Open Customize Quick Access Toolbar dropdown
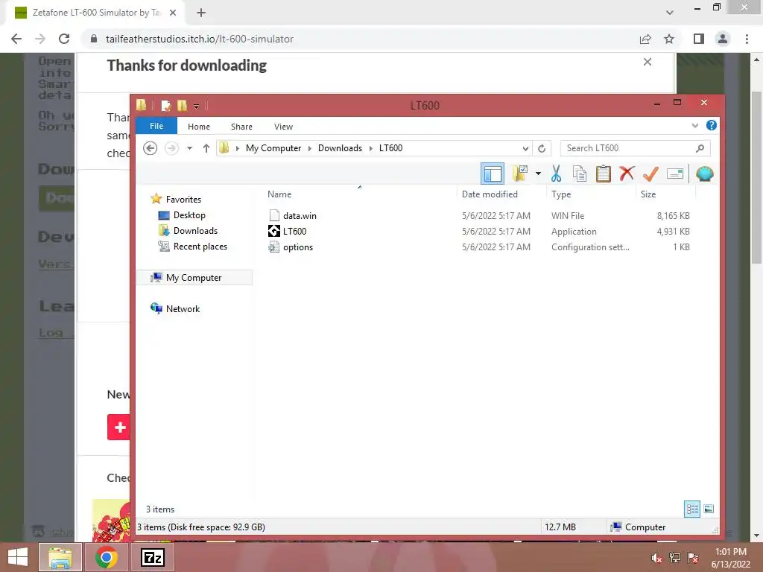 [x=196, y=106]
